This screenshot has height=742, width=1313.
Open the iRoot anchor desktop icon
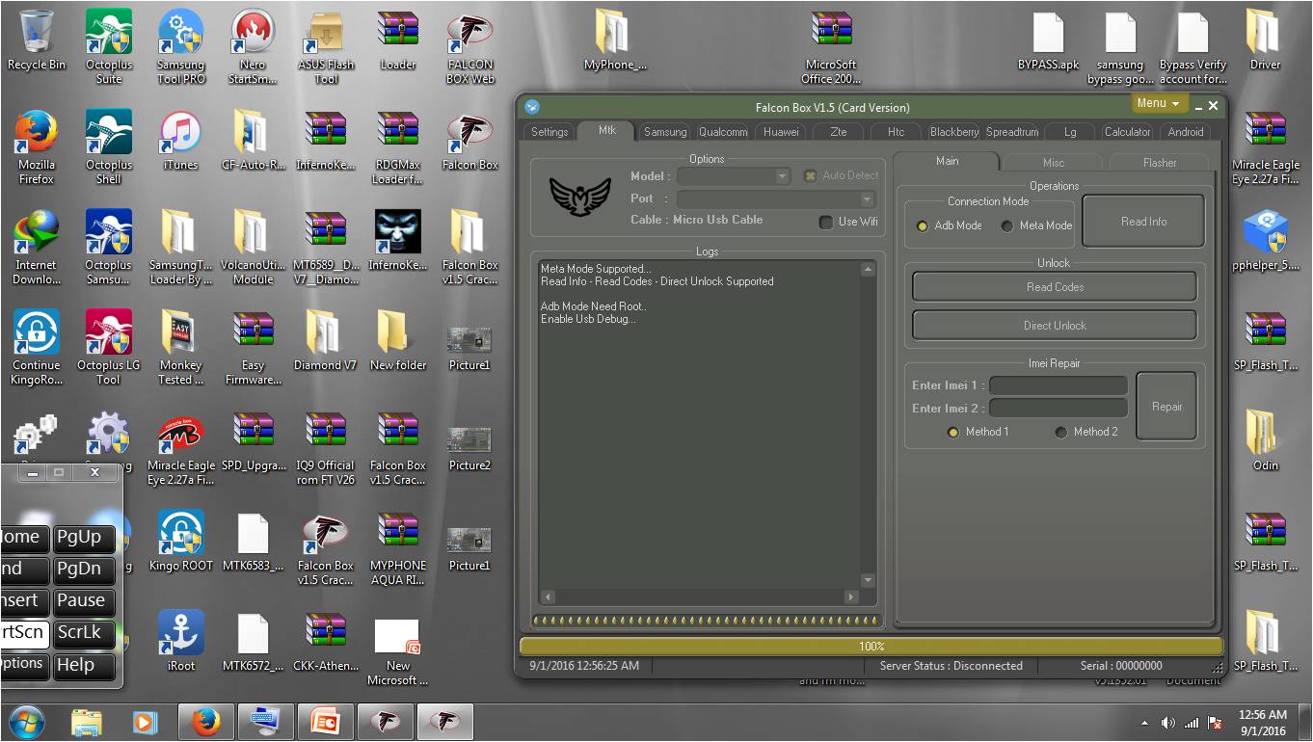[180, 640]
